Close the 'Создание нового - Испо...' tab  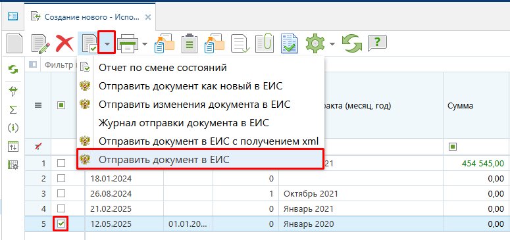click(x=147, y=17)
